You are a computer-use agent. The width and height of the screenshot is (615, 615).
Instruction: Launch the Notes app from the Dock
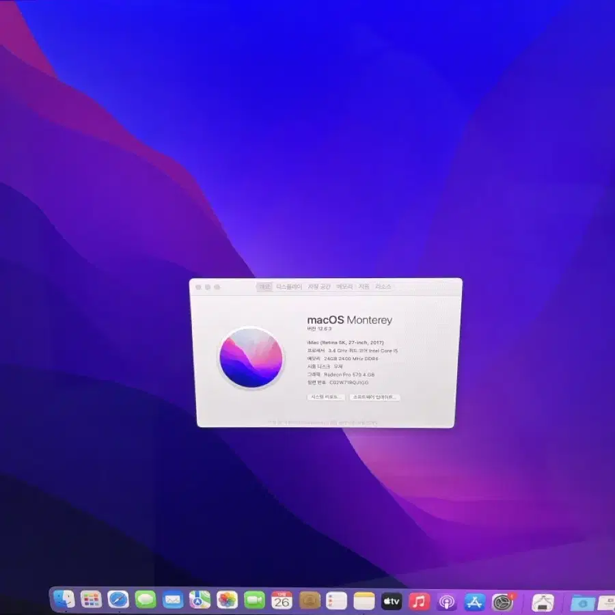pos(364,601)
